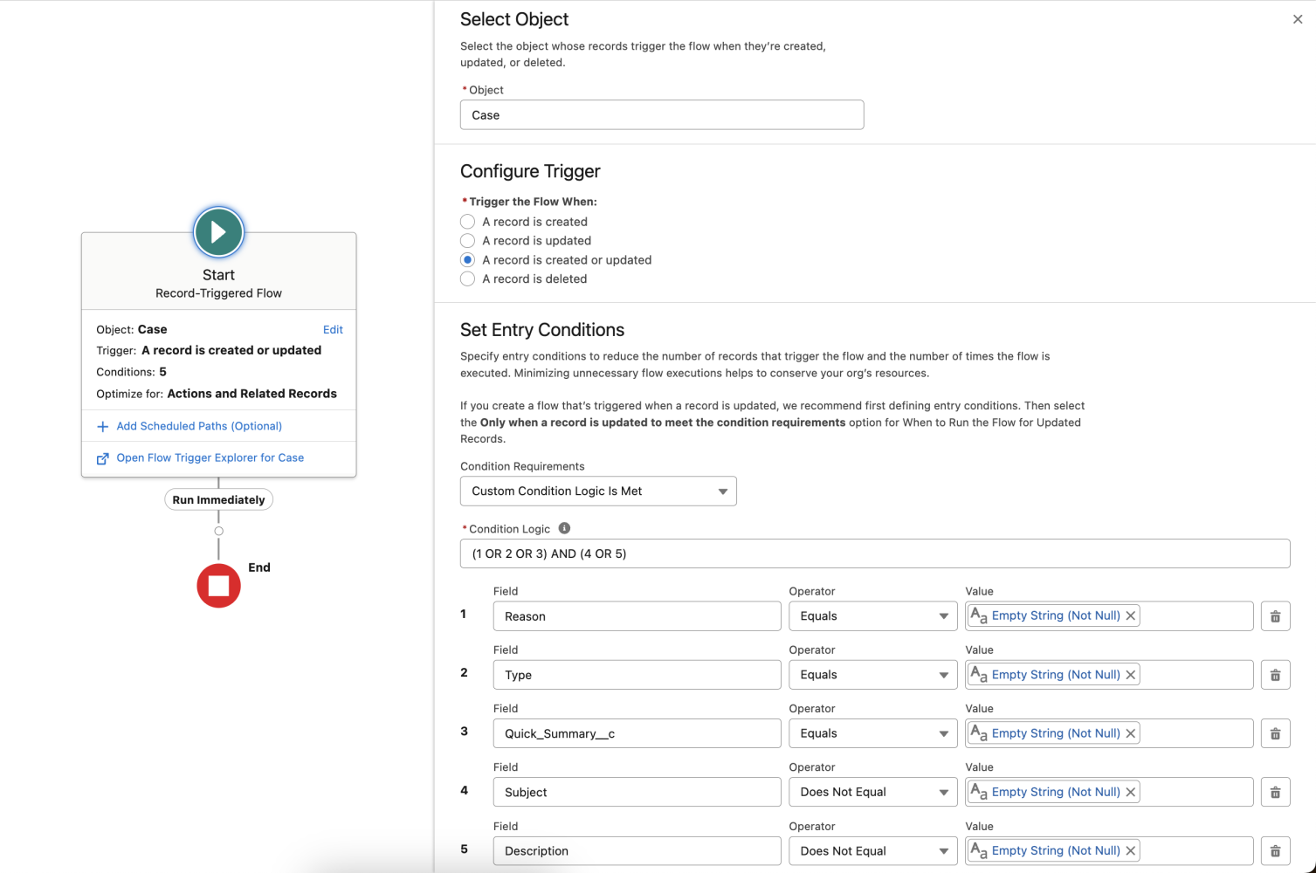Select the 'A record is created' radio button
The height and width of the screenshot is (873, 1316).
[467, 221]
